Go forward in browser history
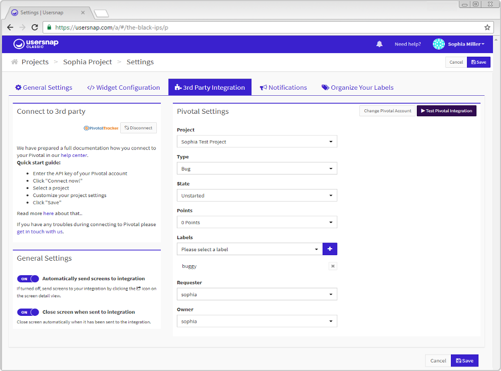Screen dimensions: 501x371 [23, 28]
